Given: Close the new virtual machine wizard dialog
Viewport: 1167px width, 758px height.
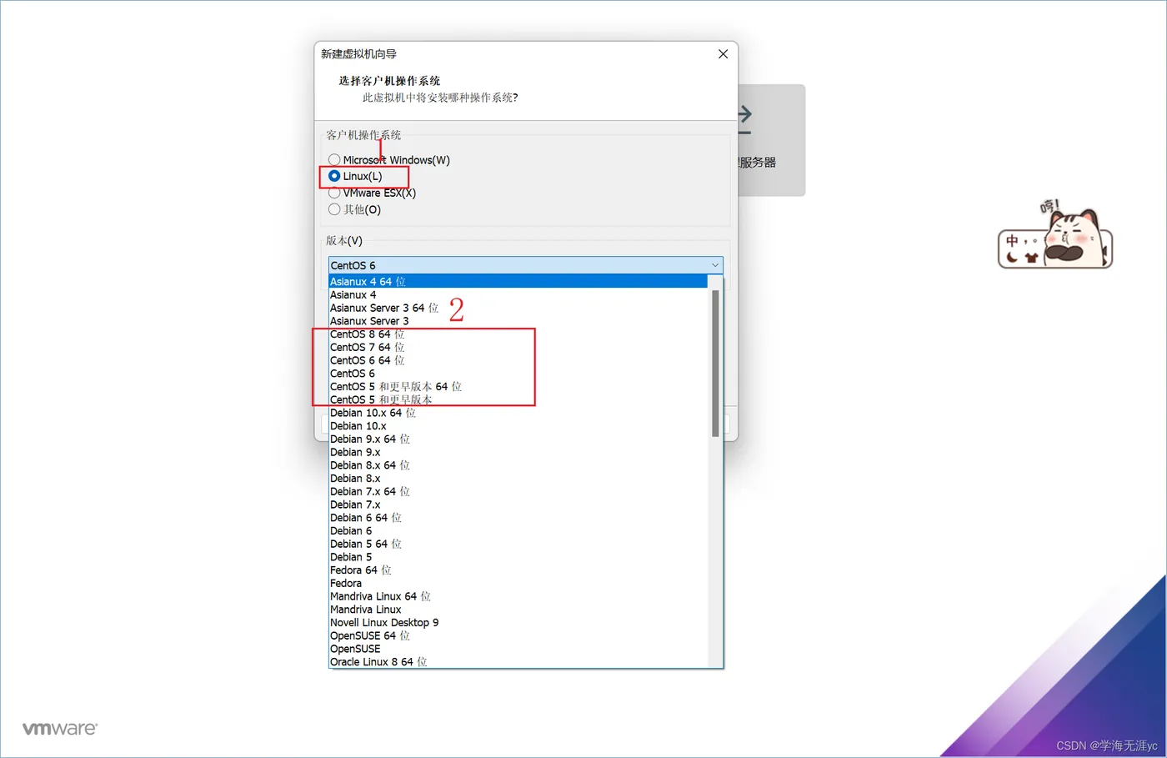Looking at the screenshot, I should click(x=723, y=54).
